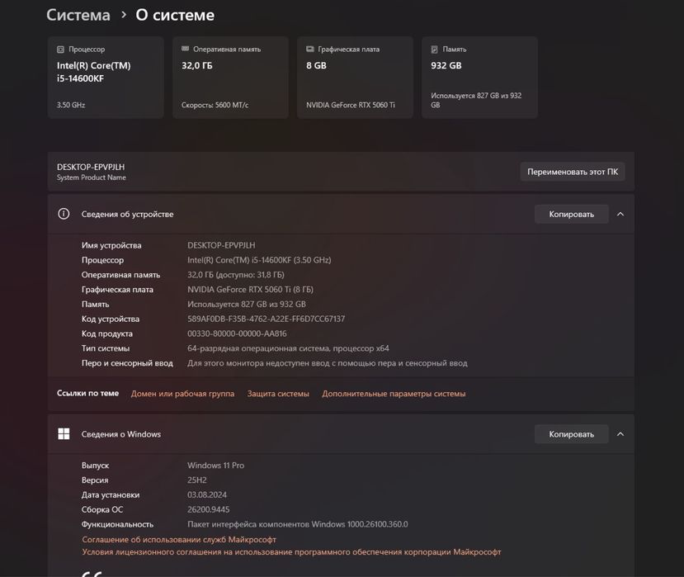Select the OS build value 26200.9445
The width and height of the screenshot is (684, 577).
(209, 509)
